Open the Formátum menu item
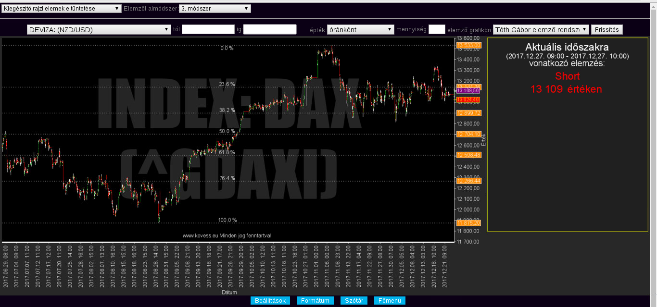Image resolution: width=657 pixels, height=307 pixels. (x=315, y=301)
